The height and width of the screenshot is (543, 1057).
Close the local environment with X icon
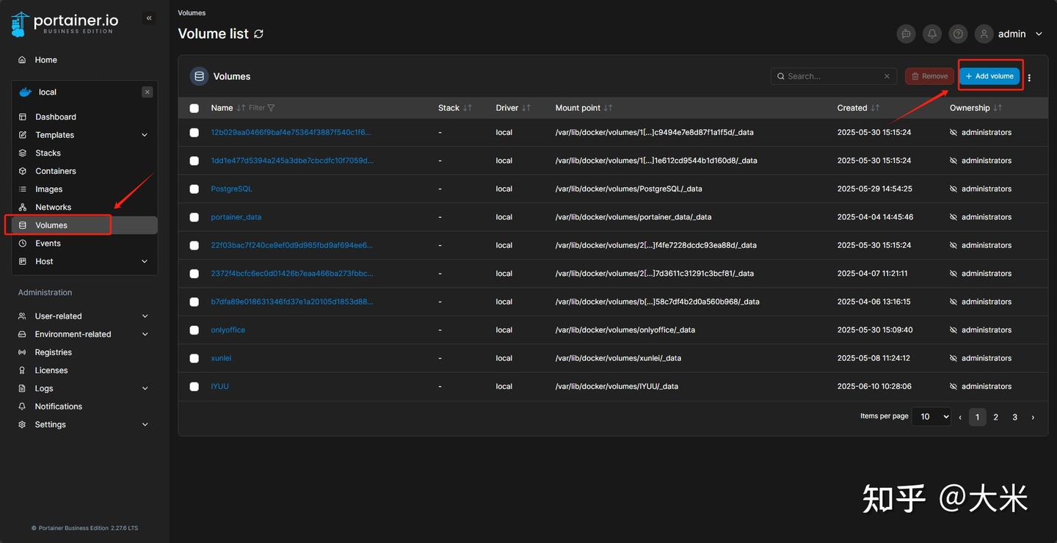[148, 92]
